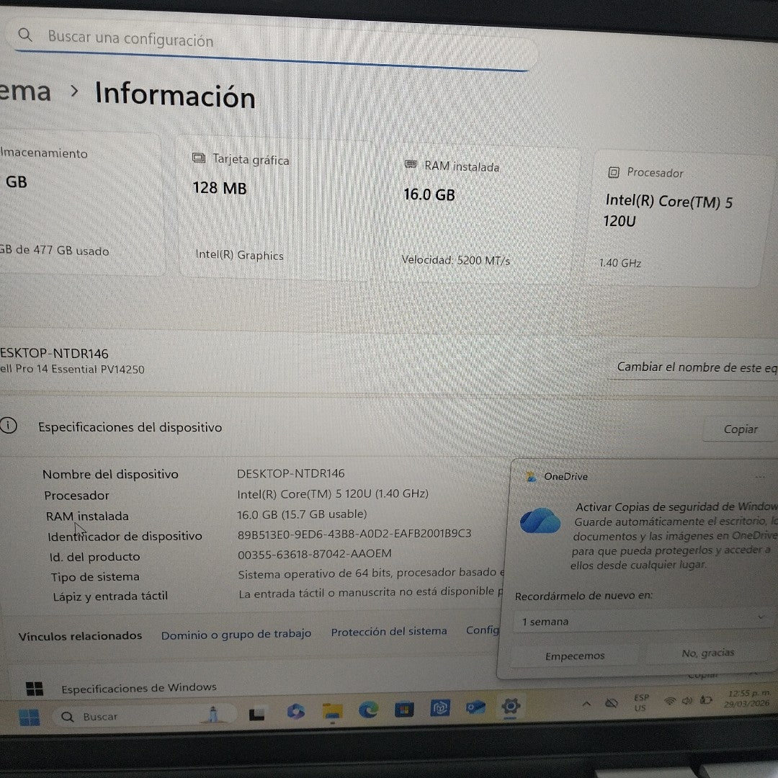
Task: Expand the OneDrive notification options menu
Action: 760,475
